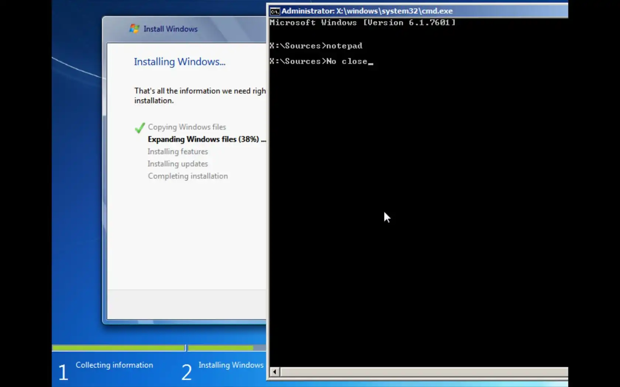
Task: Click the large stage number 2
Action: coord(187,372)
